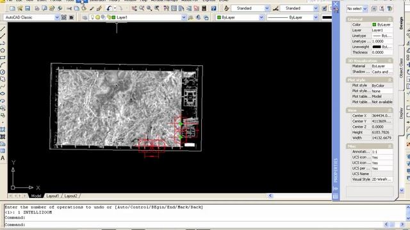Click the Command line input area

click(193, 224)
